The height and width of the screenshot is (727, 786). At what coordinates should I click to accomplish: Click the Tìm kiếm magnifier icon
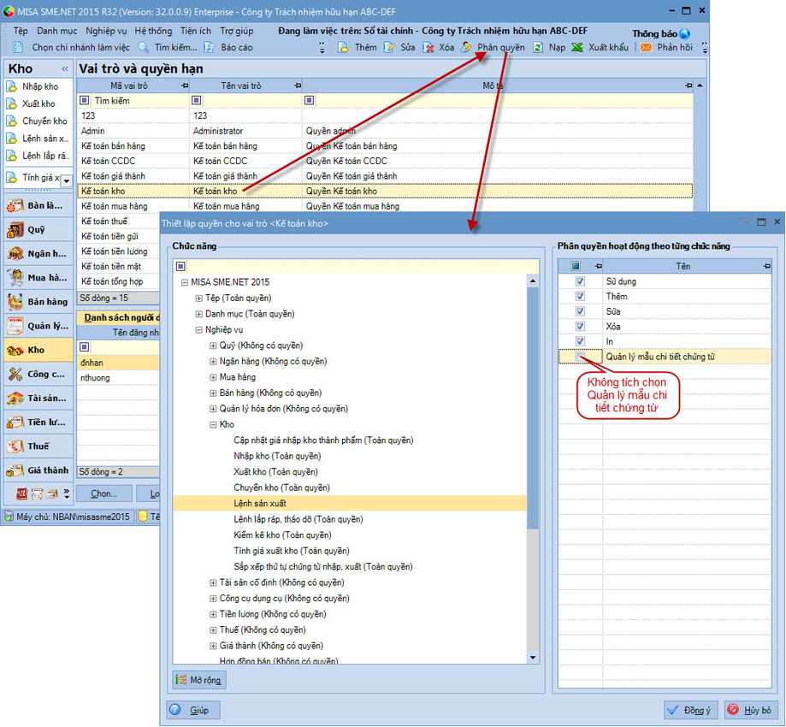144,48
